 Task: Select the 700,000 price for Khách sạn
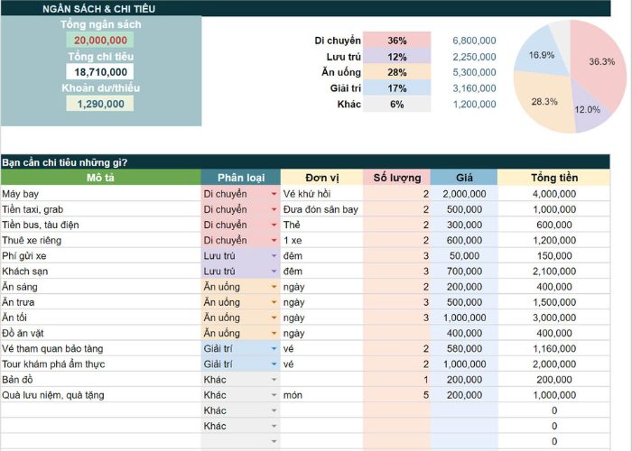[464, 271]
